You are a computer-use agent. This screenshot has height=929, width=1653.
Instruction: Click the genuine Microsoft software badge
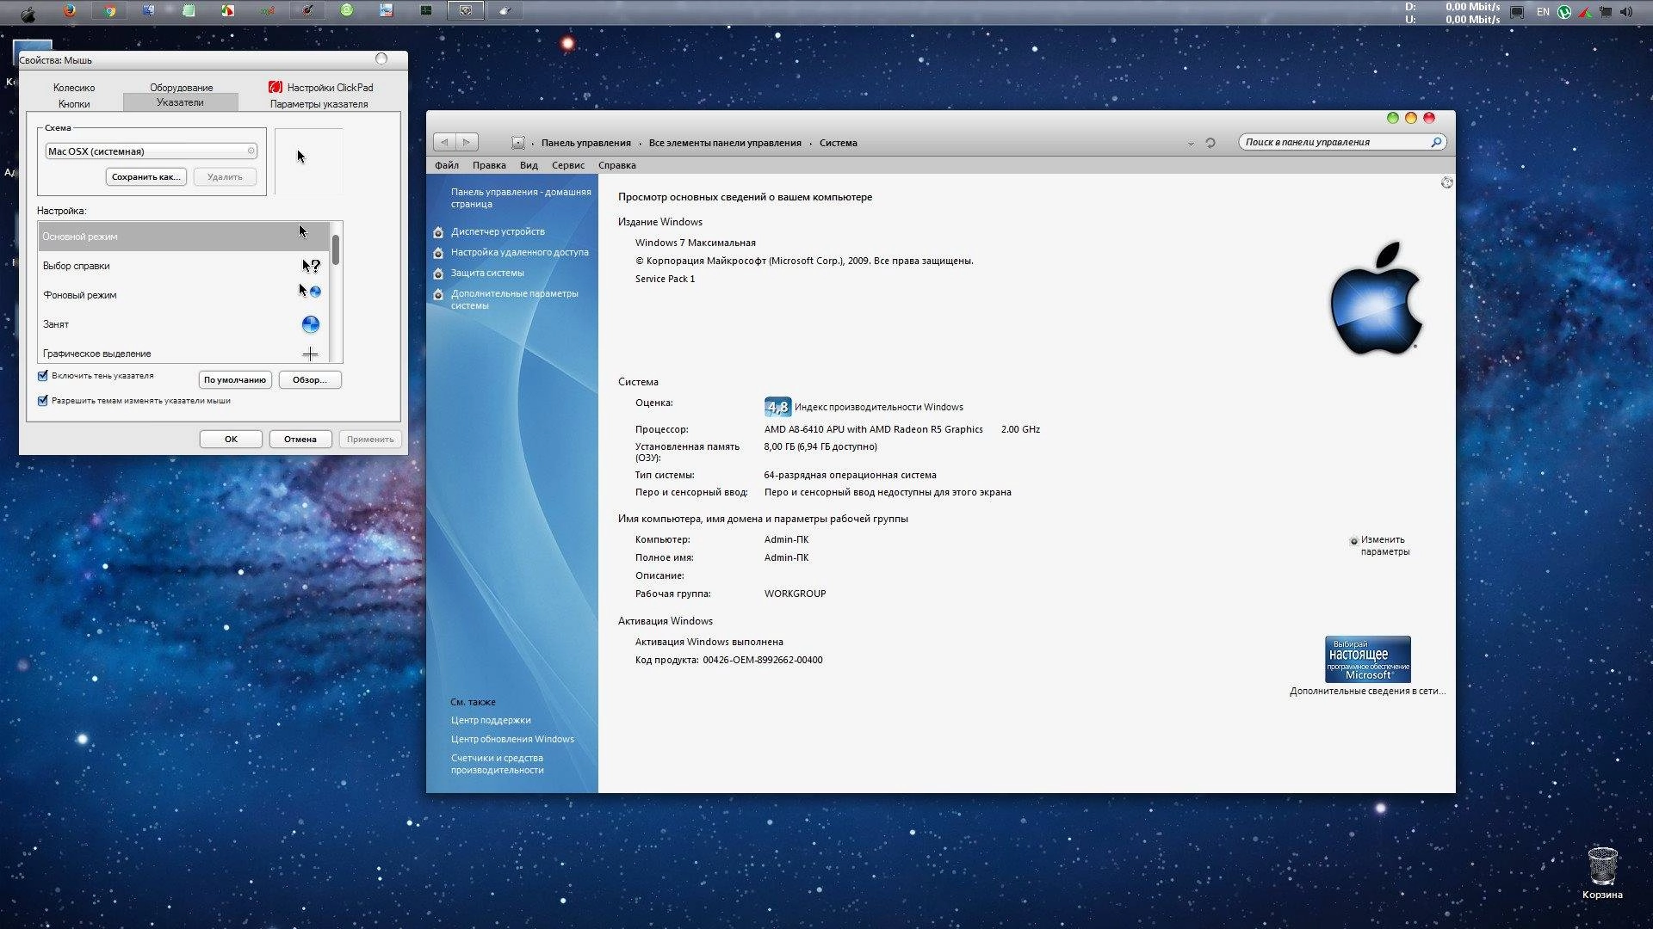click(1367, 659)
